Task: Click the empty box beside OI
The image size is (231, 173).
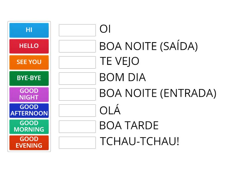Action: (x=77, y=30)
